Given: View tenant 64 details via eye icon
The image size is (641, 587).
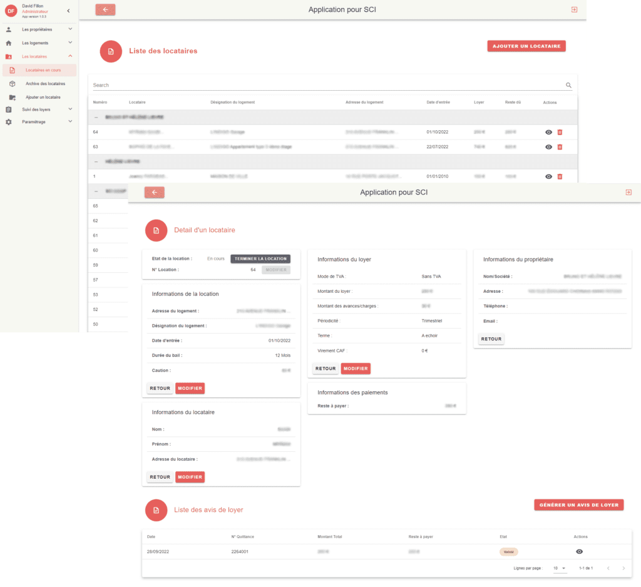Looking at the screenshot, I should coord(549,132).
